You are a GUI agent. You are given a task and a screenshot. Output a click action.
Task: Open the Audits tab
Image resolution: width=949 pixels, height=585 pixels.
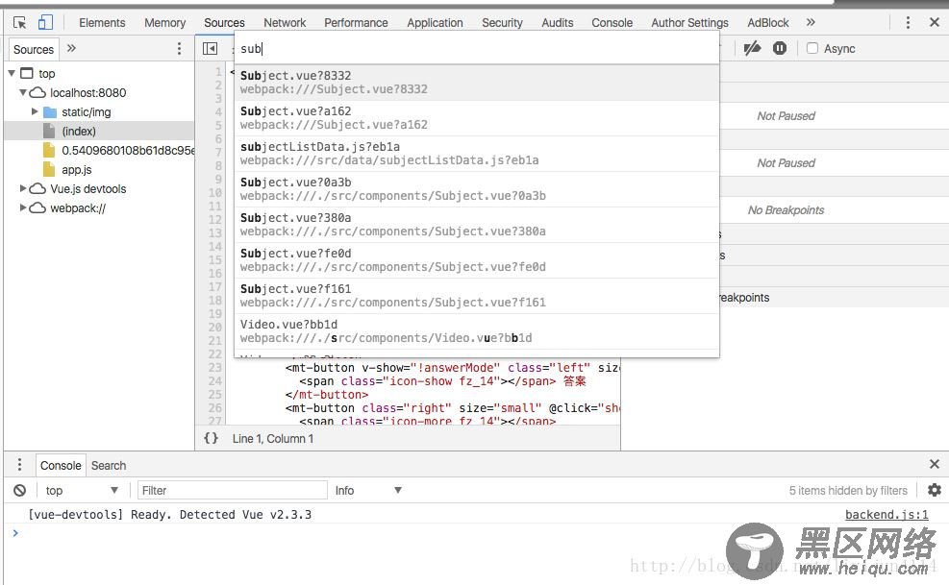[557, 23]
